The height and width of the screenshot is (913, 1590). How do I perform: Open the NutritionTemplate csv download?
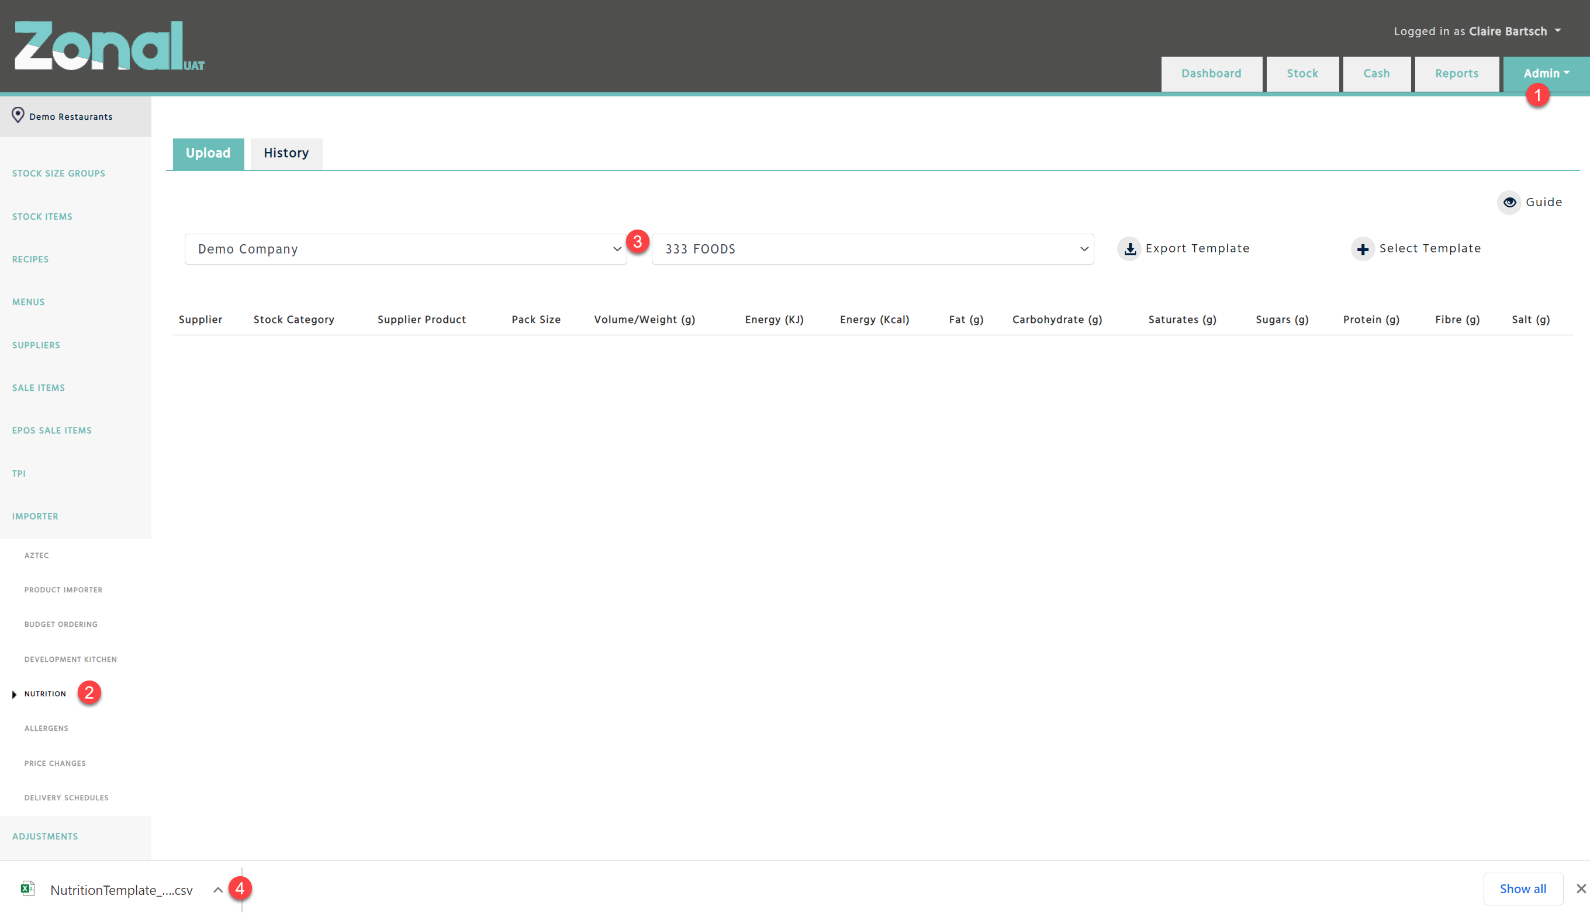(x=122, y=890)
